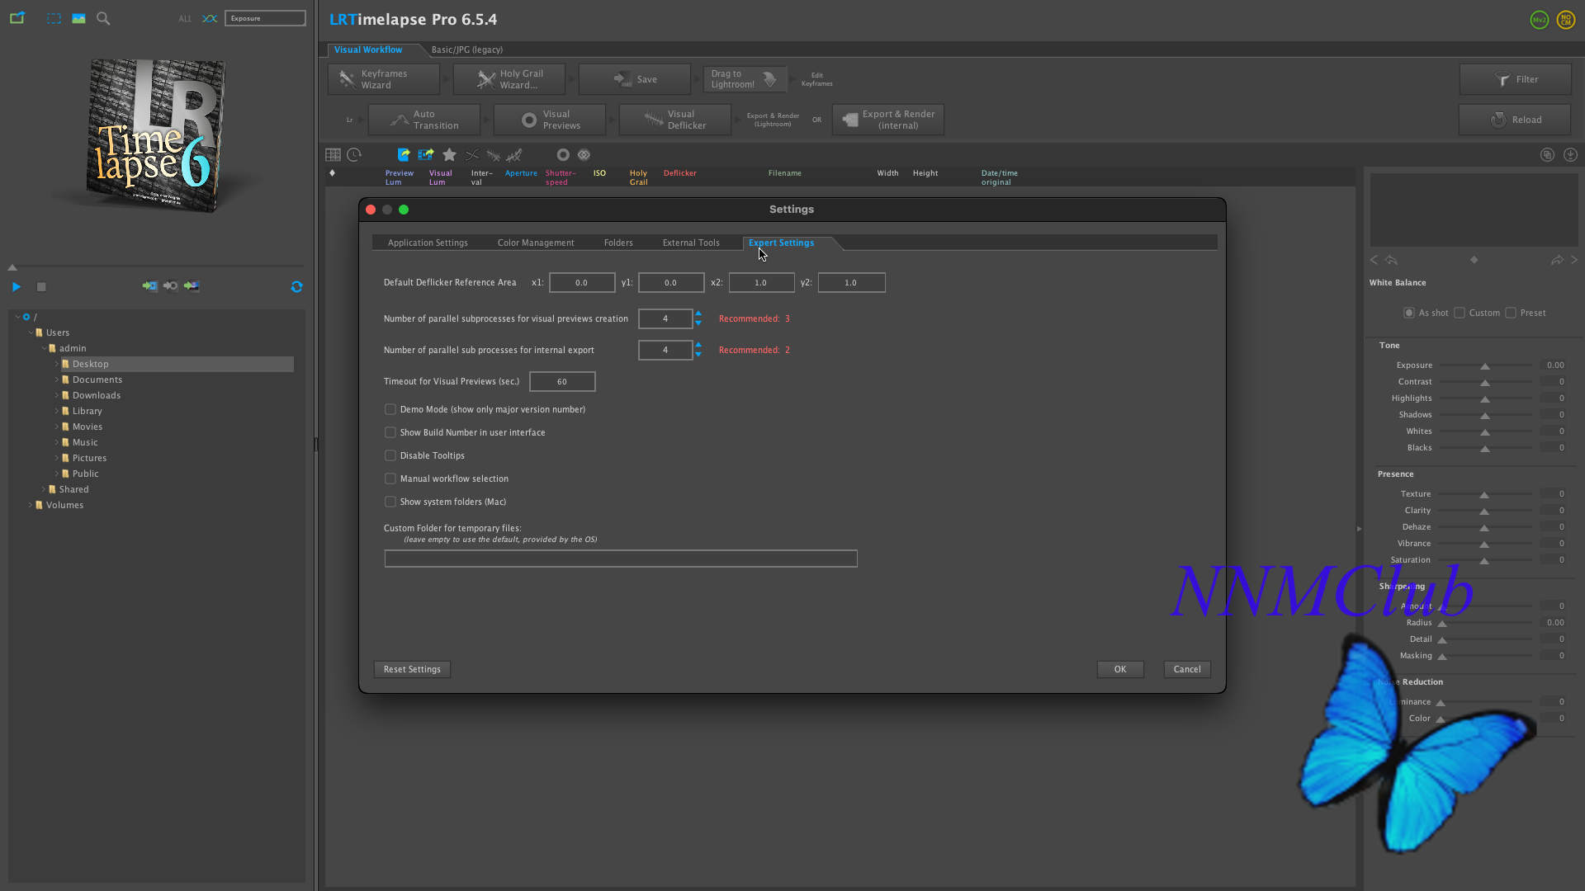Expand the Volumes folder

click(x=31, y=505)
